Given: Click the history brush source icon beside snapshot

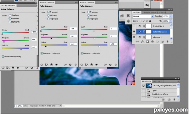Looking at the screenshot, I should pyautogui.click(x=143, y=86).
